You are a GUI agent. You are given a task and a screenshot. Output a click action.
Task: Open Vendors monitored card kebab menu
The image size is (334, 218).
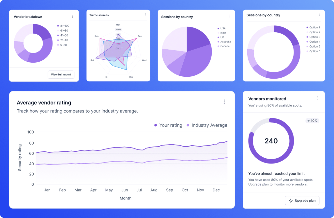tap(317, 98)
